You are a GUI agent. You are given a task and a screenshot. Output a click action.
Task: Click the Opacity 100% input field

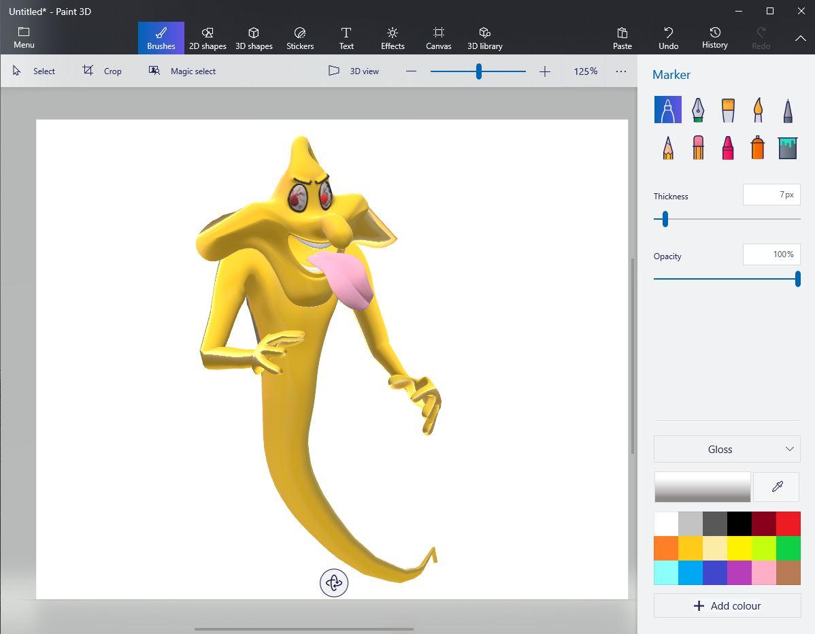click(x=771, y=254)
